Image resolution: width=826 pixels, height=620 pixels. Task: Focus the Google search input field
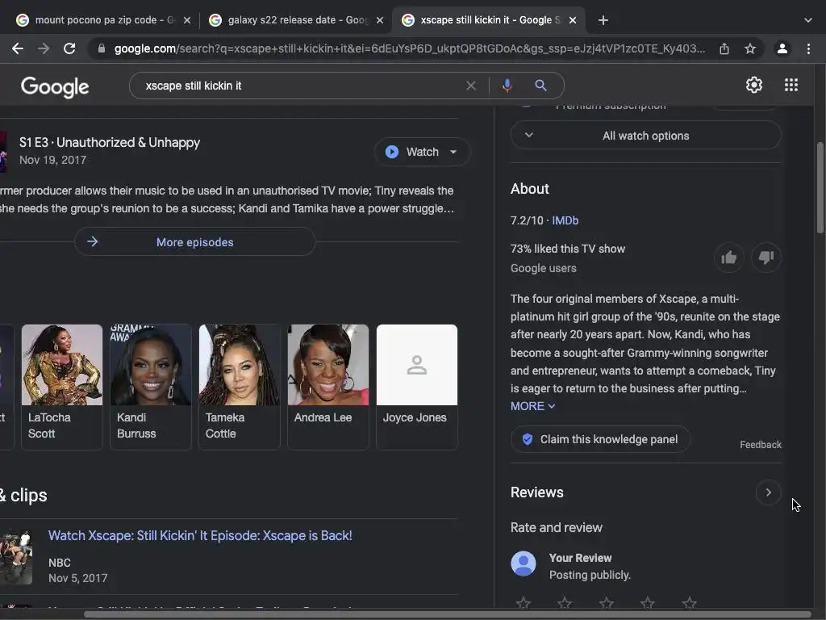pyautogui.click(x=300, y=86)
